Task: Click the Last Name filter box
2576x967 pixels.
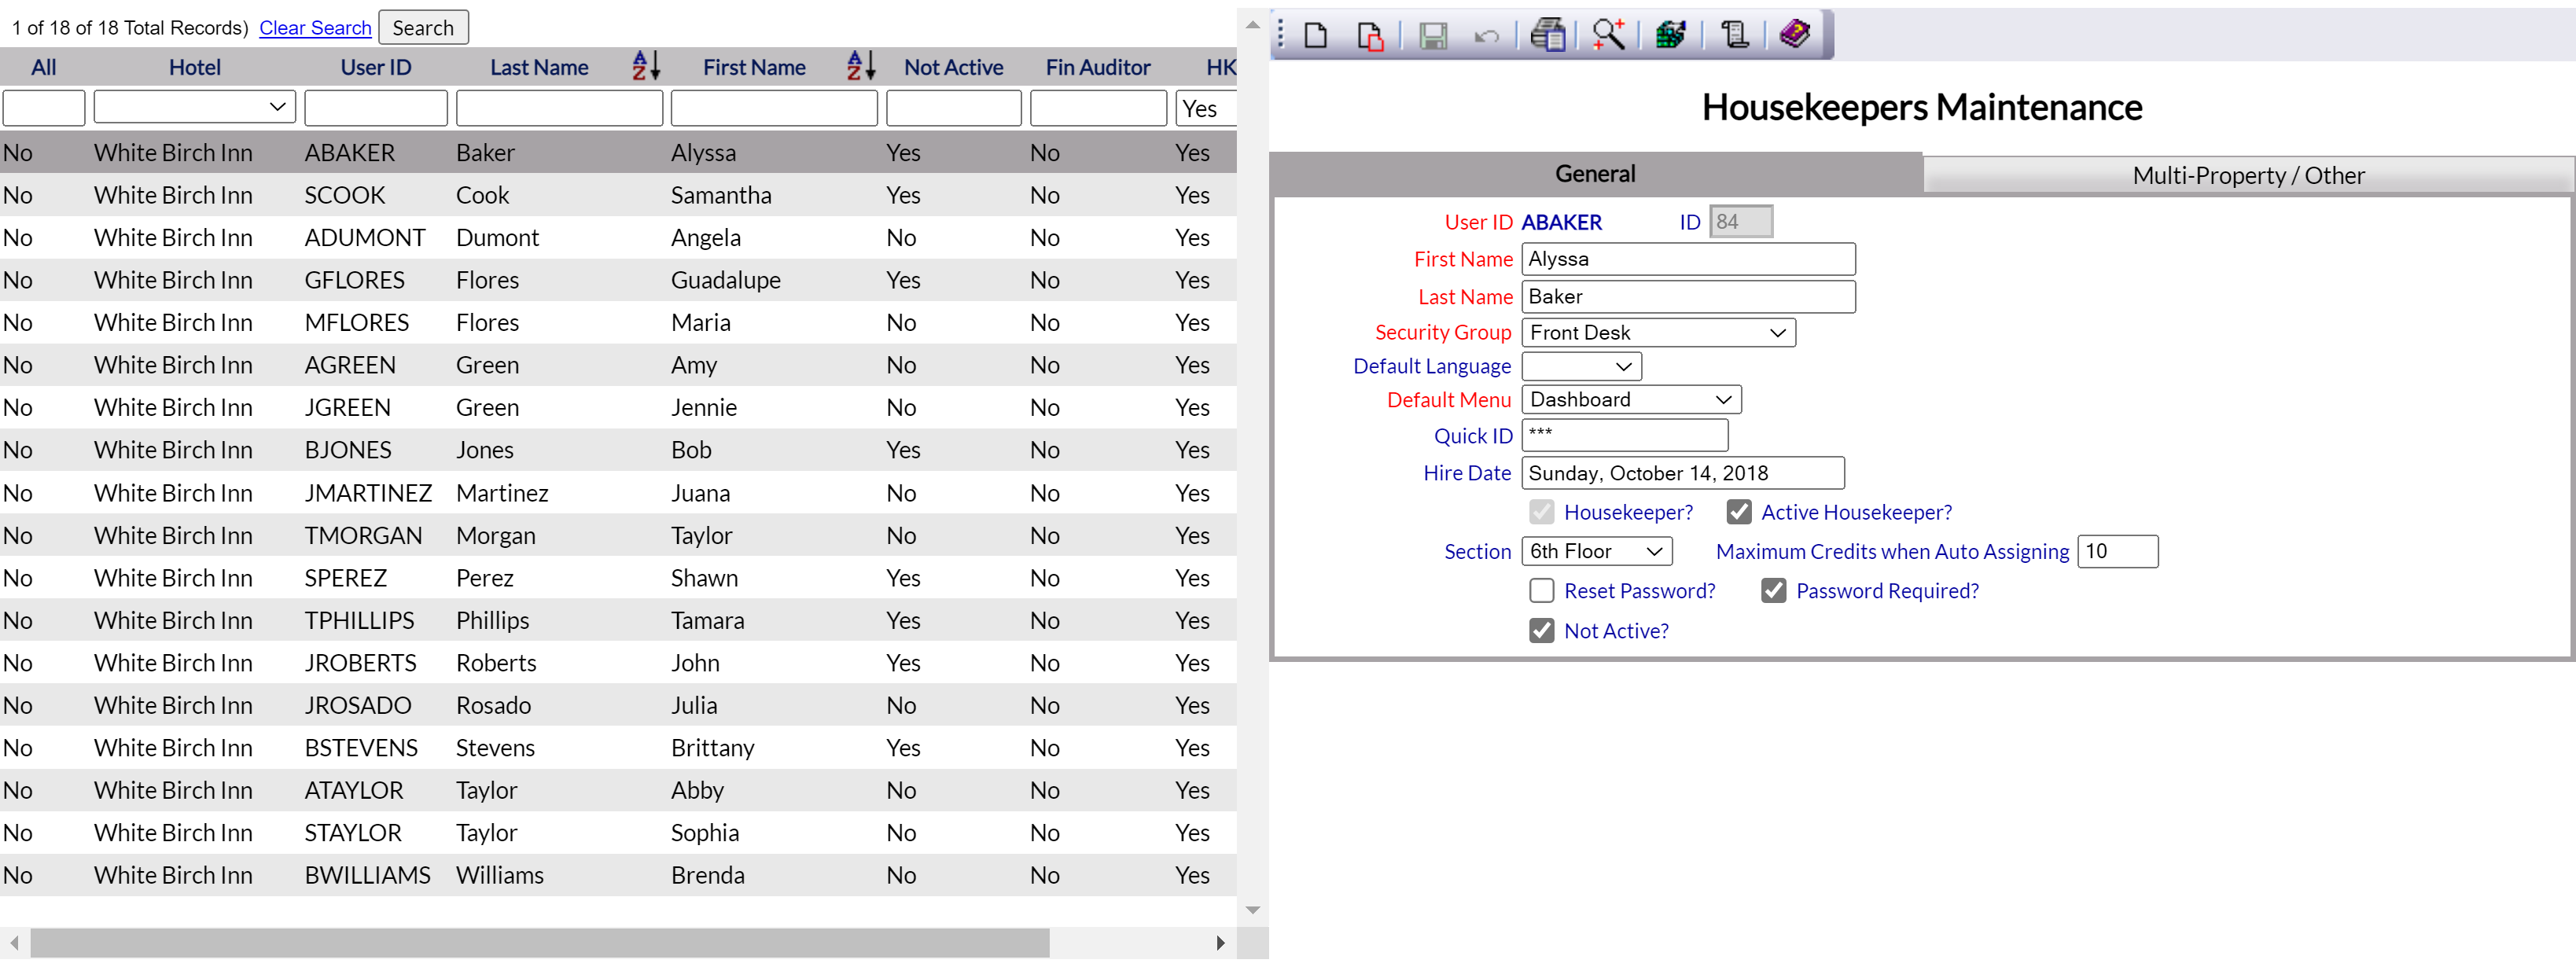Action: click(559, 108)
